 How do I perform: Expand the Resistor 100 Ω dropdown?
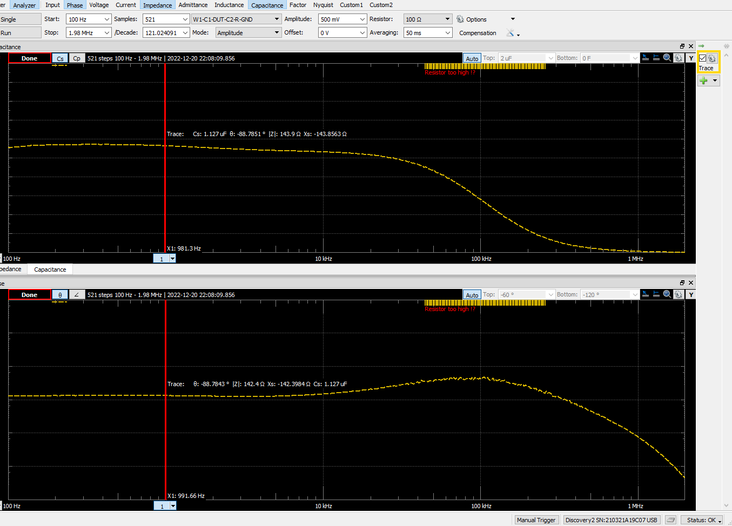pos(447,19)
